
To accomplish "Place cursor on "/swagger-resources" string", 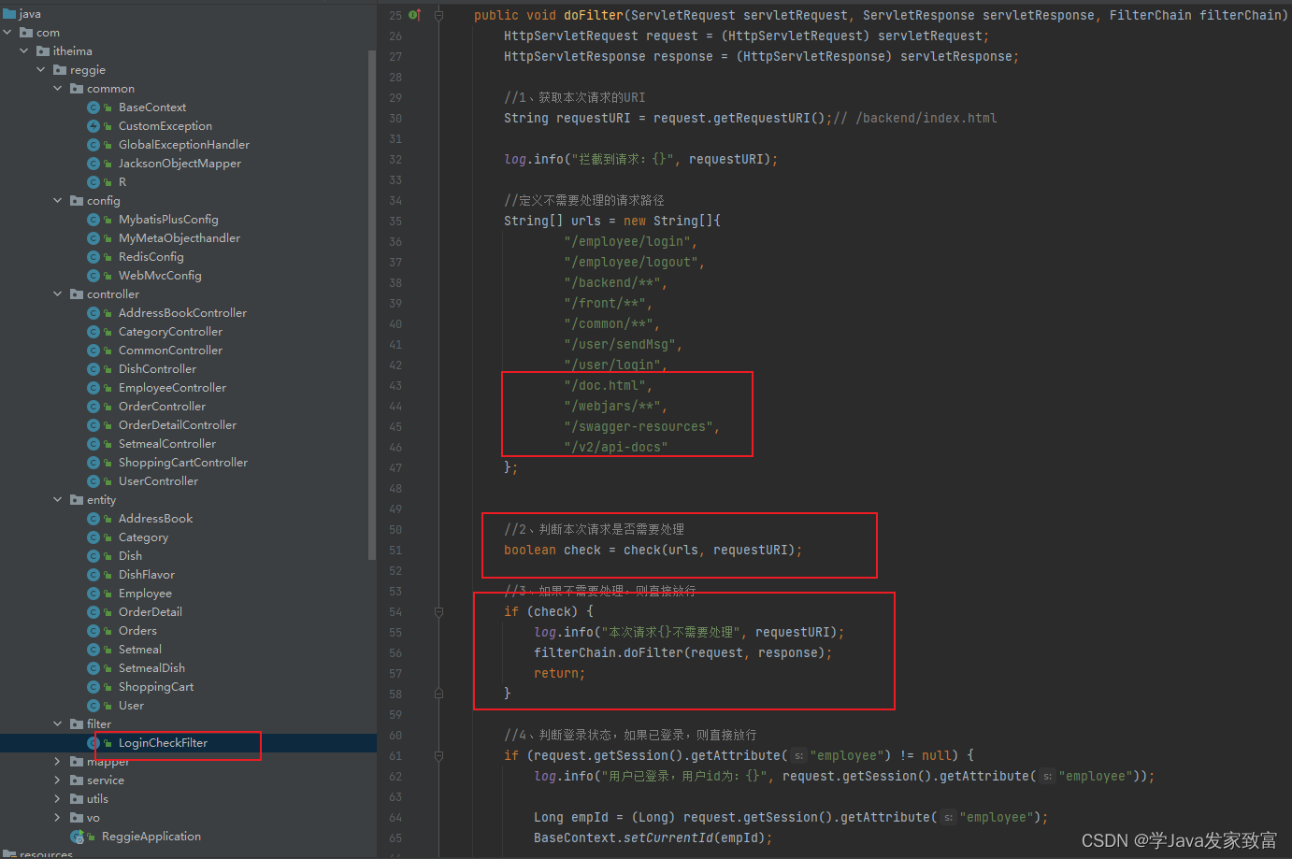I will tap(639, 427).
